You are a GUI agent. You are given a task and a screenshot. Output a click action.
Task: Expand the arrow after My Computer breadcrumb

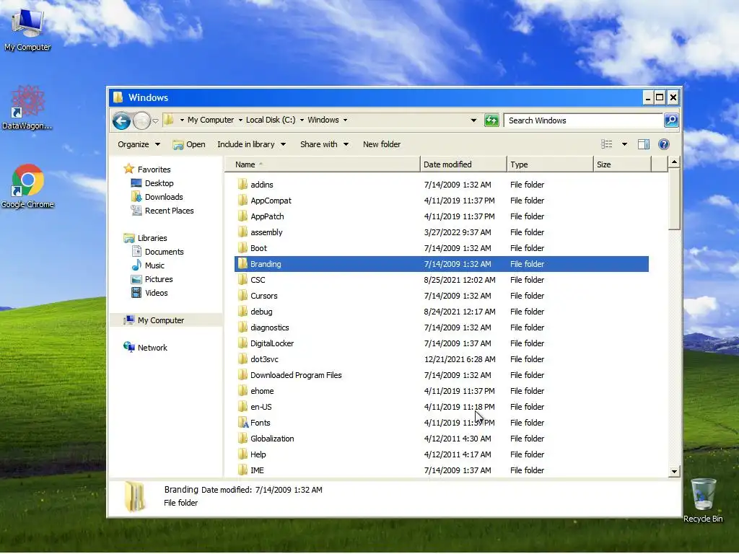[x=240, y=120]
